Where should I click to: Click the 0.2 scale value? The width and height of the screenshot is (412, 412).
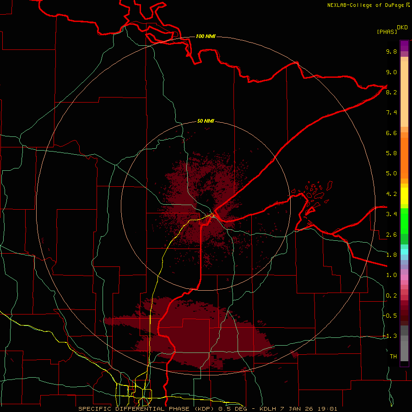pyautogui.click(x=391, y=296)
